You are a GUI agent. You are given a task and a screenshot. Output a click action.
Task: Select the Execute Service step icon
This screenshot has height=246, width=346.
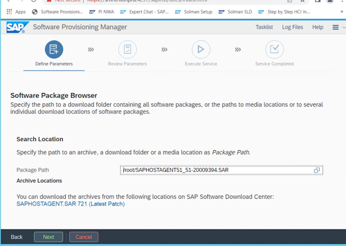(x=201, y=50)
